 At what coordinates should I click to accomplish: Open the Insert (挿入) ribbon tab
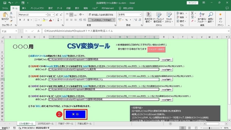tap(24, 8)
